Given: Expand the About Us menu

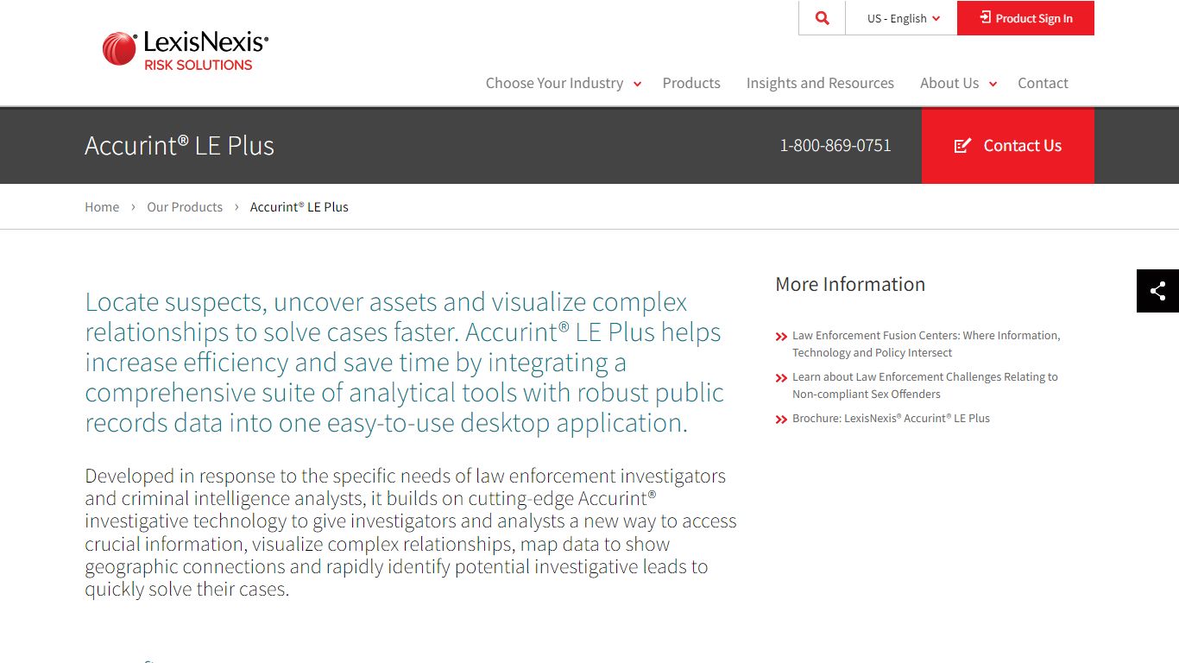Looking at the screenshot, I should (x=949, y=83).
